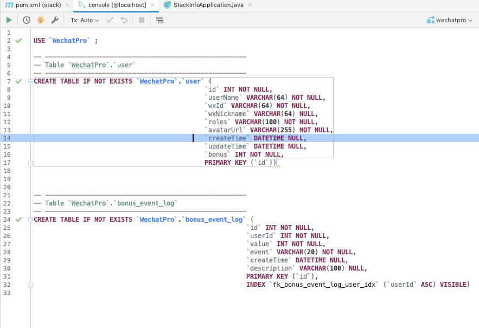This screenshot has width=479, height=328.
Task: Close the pom.xml (stack) tab
Action: (x=67, y=5)
